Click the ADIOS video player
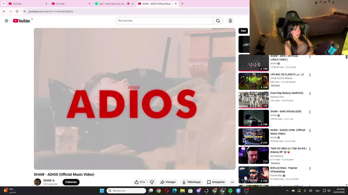This screenshot has width=348, height=195. point(135,99)
